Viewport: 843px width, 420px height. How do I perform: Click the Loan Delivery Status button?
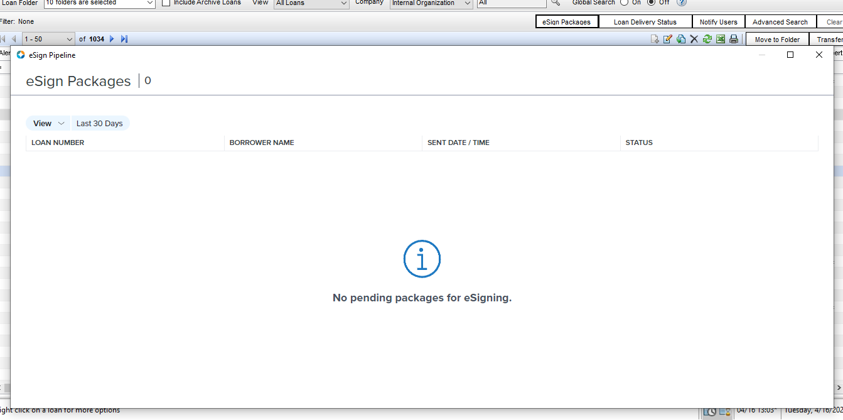[x=645, y=22]
